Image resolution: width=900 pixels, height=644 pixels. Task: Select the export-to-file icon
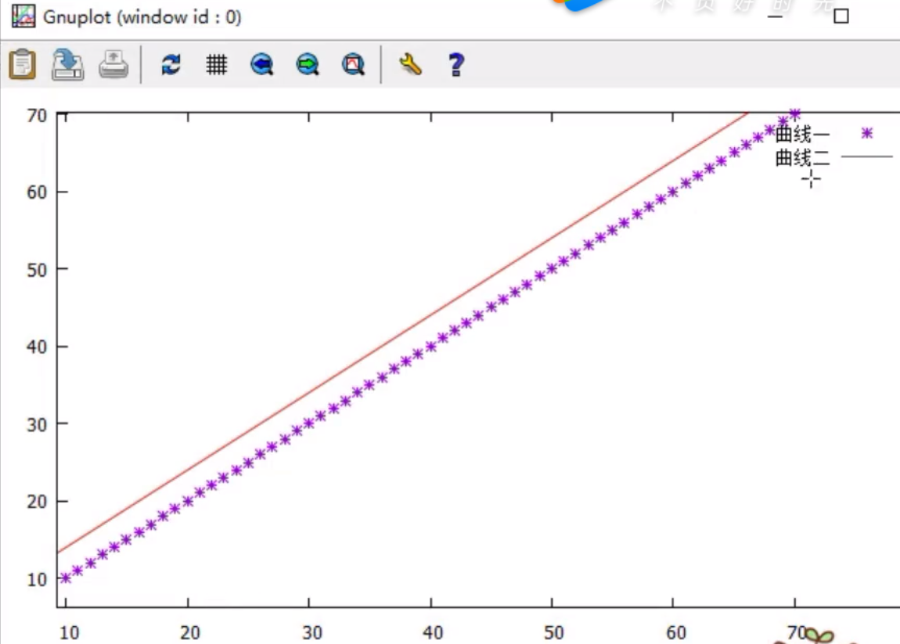click(67, 64)
